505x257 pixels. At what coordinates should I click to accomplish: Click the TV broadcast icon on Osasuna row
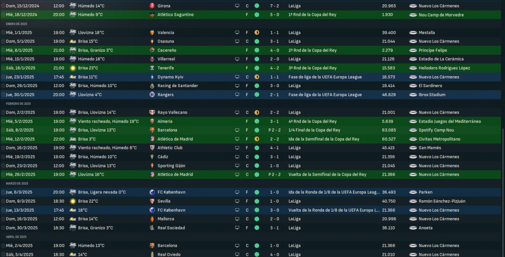click(x=237, y=41)
